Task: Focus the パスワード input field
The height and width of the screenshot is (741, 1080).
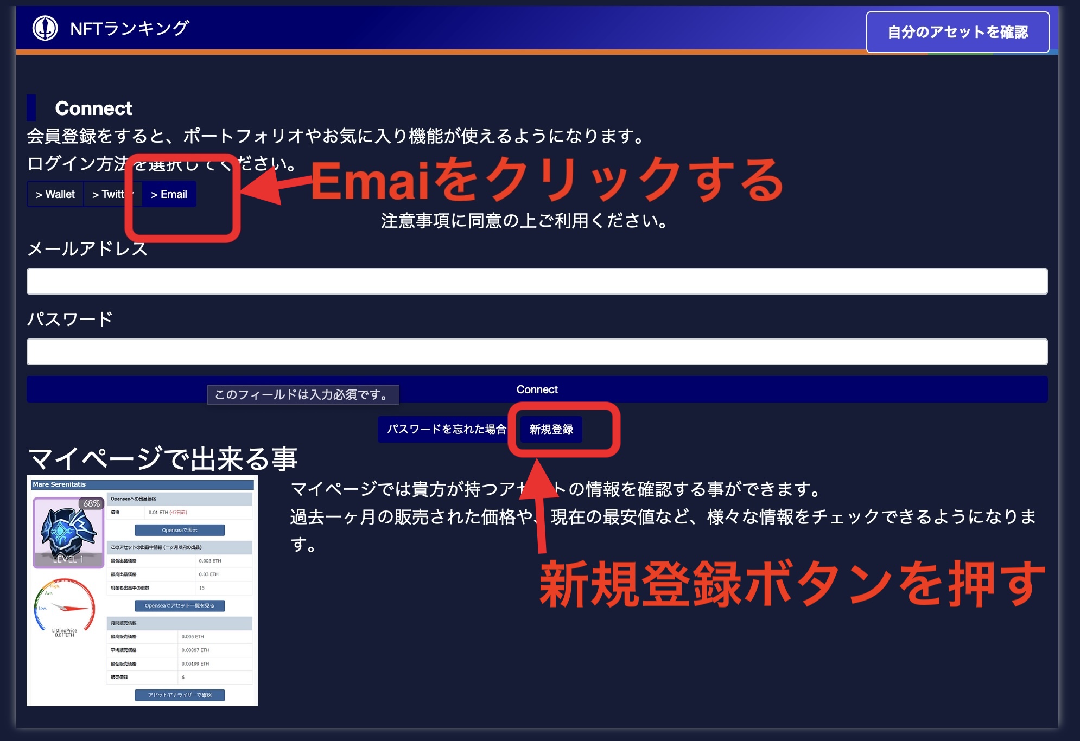Action: coord(537,352)
